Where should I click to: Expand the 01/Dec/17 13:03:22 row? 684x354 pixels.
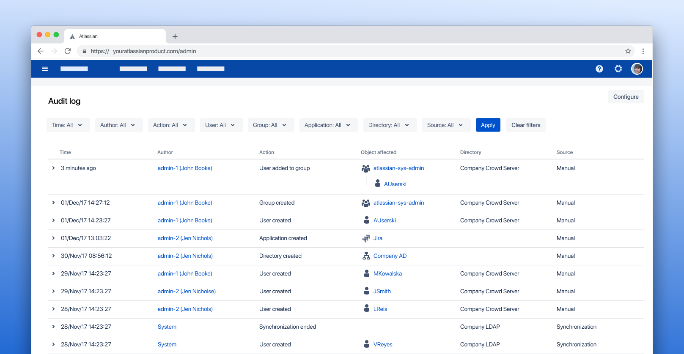click(x=53, y=238)
